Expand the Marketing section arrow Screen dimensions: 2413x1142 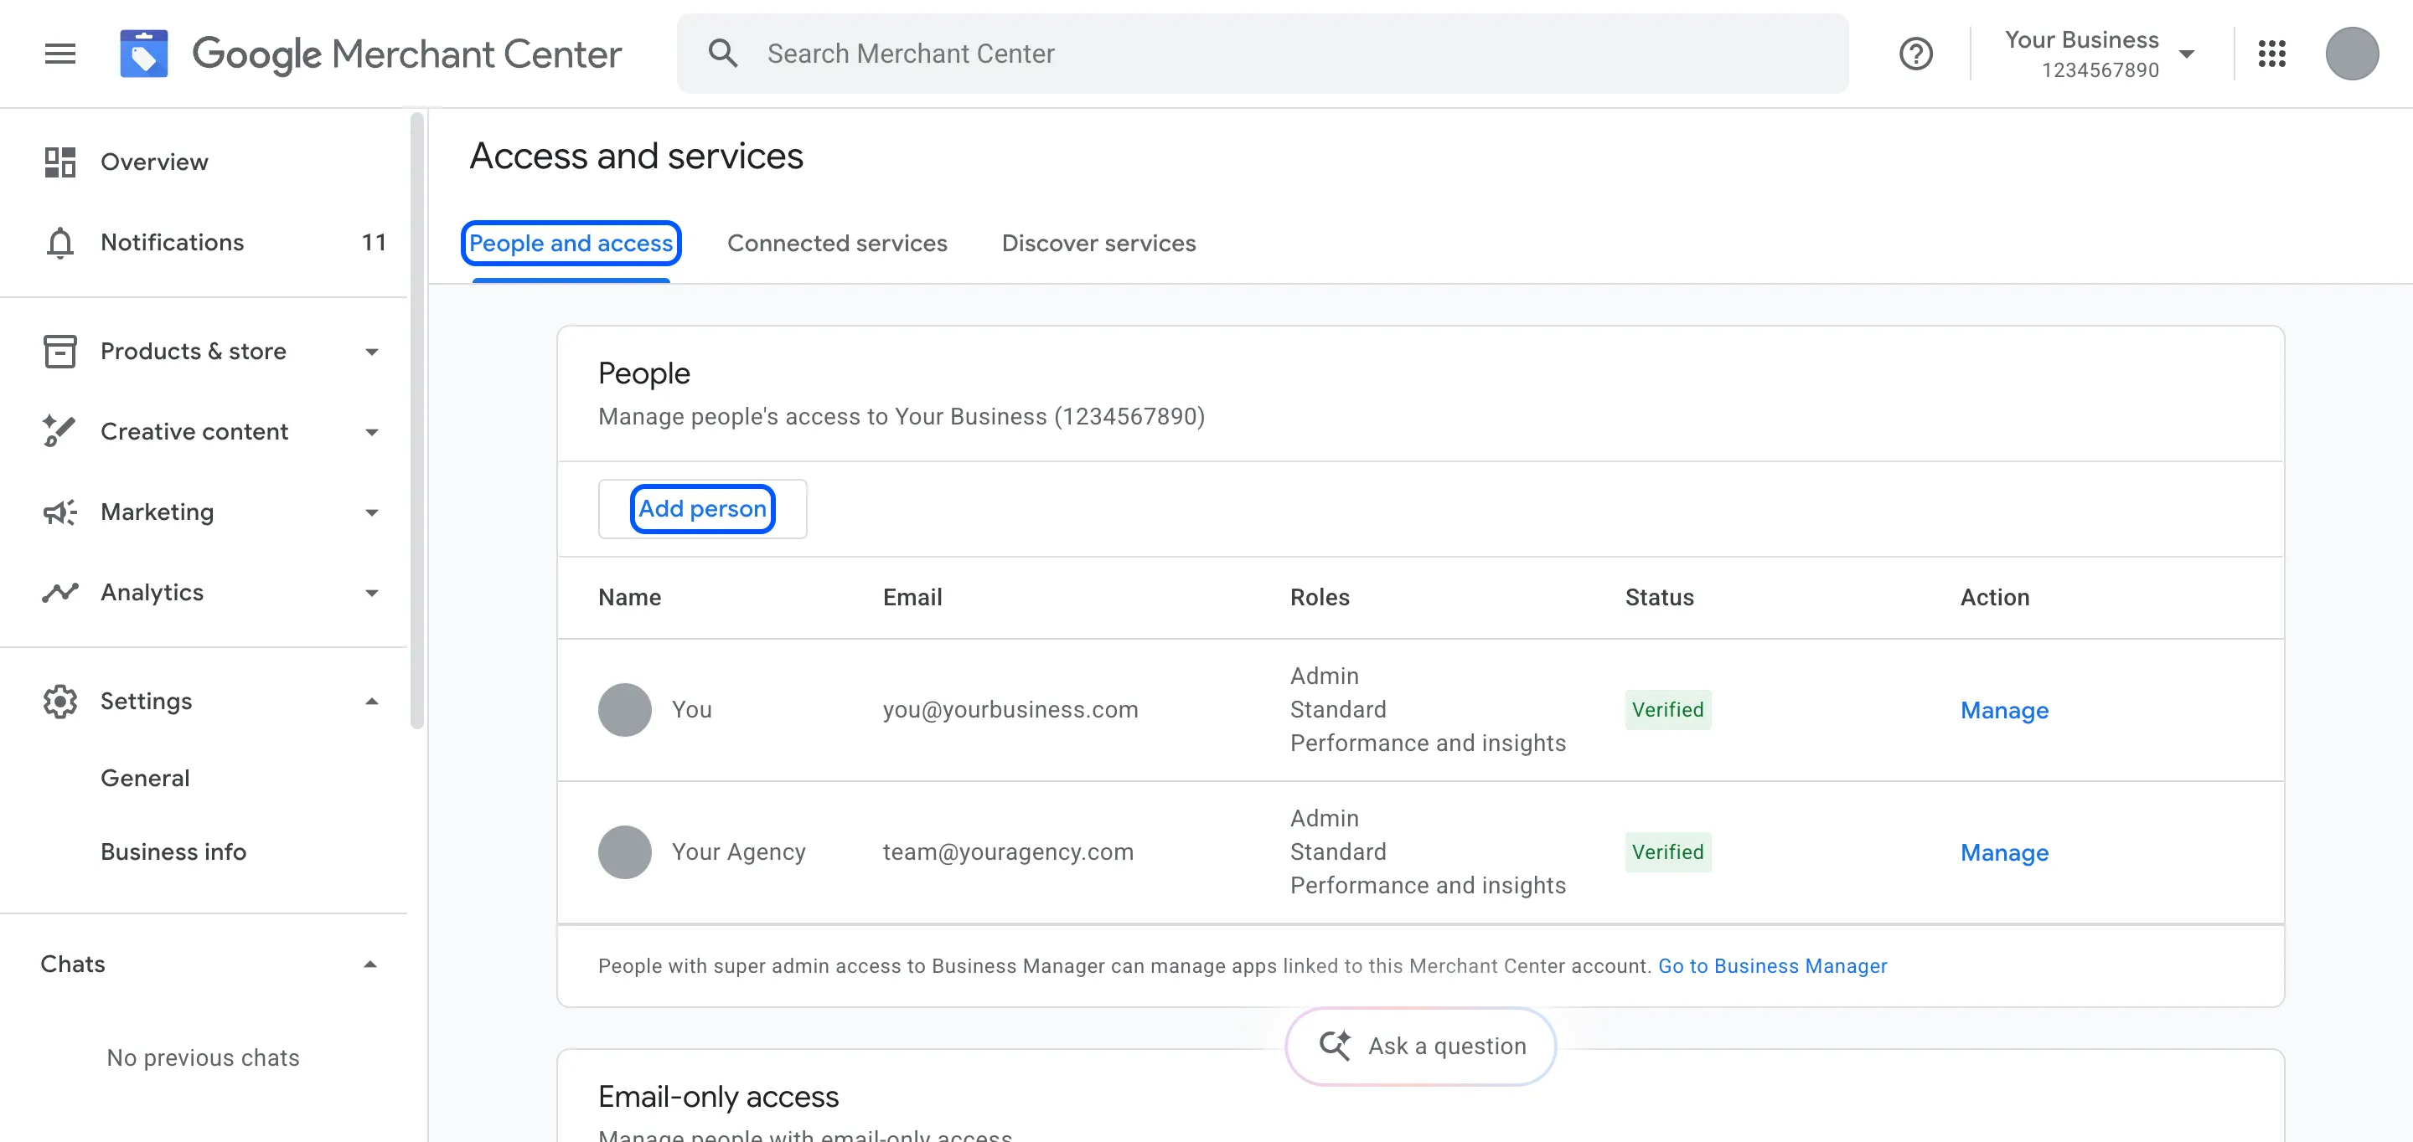pos(372,513)
